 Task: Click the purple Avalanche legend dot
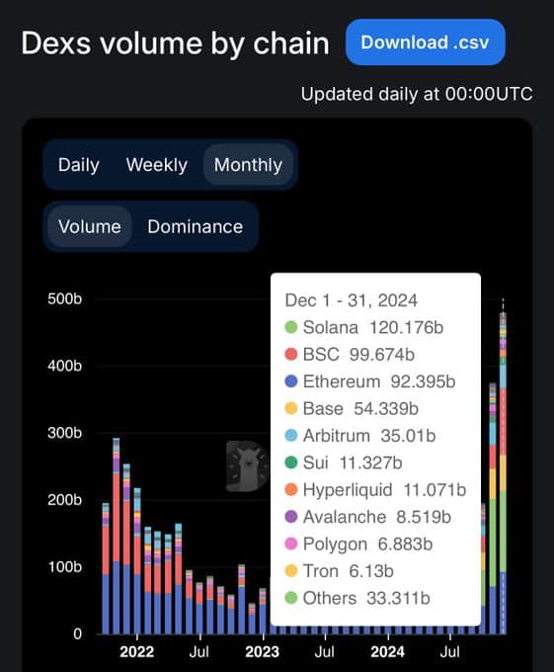pyautogui.click(x=291, y=517)
